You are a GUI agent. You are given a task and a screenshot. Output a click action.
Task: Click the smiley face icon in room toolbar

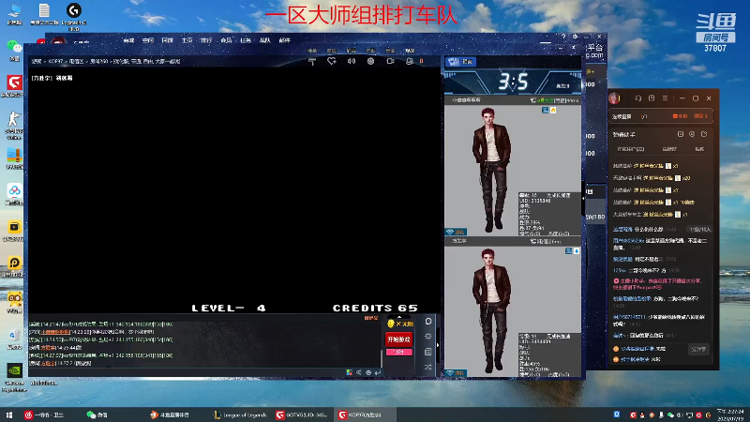pyautogui.click(x=370, y=61)
